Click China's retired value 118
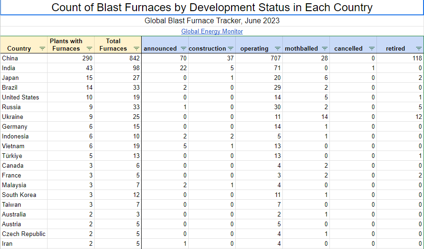 [417, 58]
